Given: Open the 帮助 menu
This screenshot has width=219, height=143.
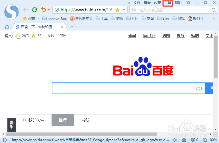Looking at the screenshot, I should [x=178, y=3].
